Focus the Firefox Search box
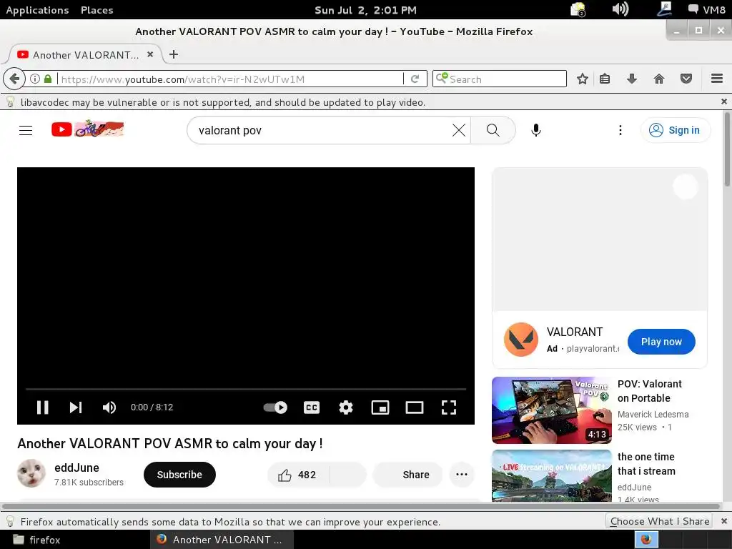This screenshot has width=732, height=549. [500, 79]
